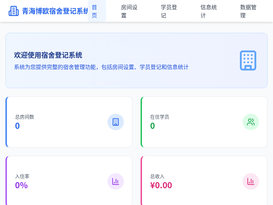Screen dimensions: 273x205
Task: Click the people icon on 在住学员 card
Action: click(251, 122)
